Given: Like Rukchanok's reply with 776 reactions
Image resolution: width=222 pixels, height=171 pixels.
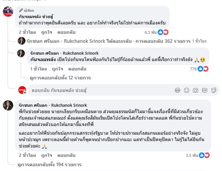Looking at the screenshot, I should point(57,69).
